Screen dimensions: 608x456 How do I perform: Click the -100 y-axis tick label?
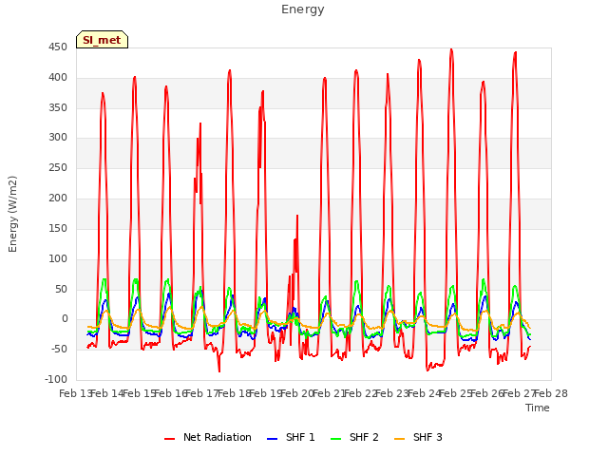click(x=56, y=379)
